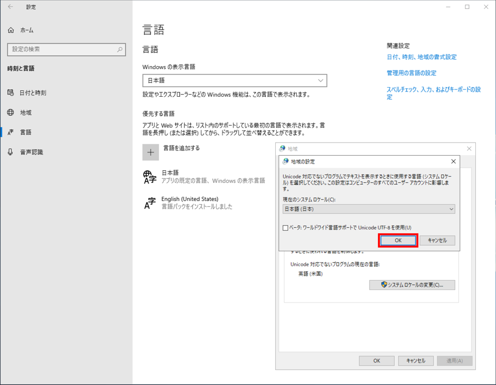The image size is (496, 385).
Task: Open 管理用の言語の設定 link
Action: click(x=412, y=73)
